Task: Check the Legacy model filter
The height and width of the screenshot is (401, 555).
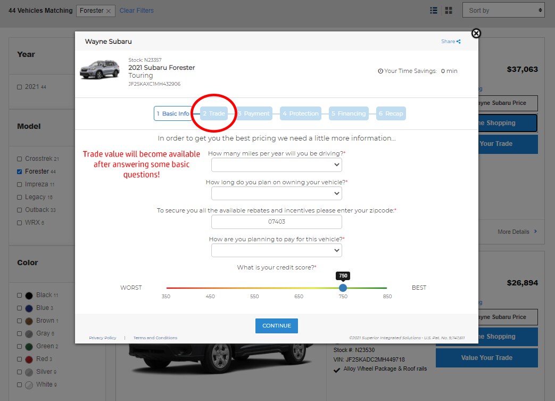Action: click(20, 198)
